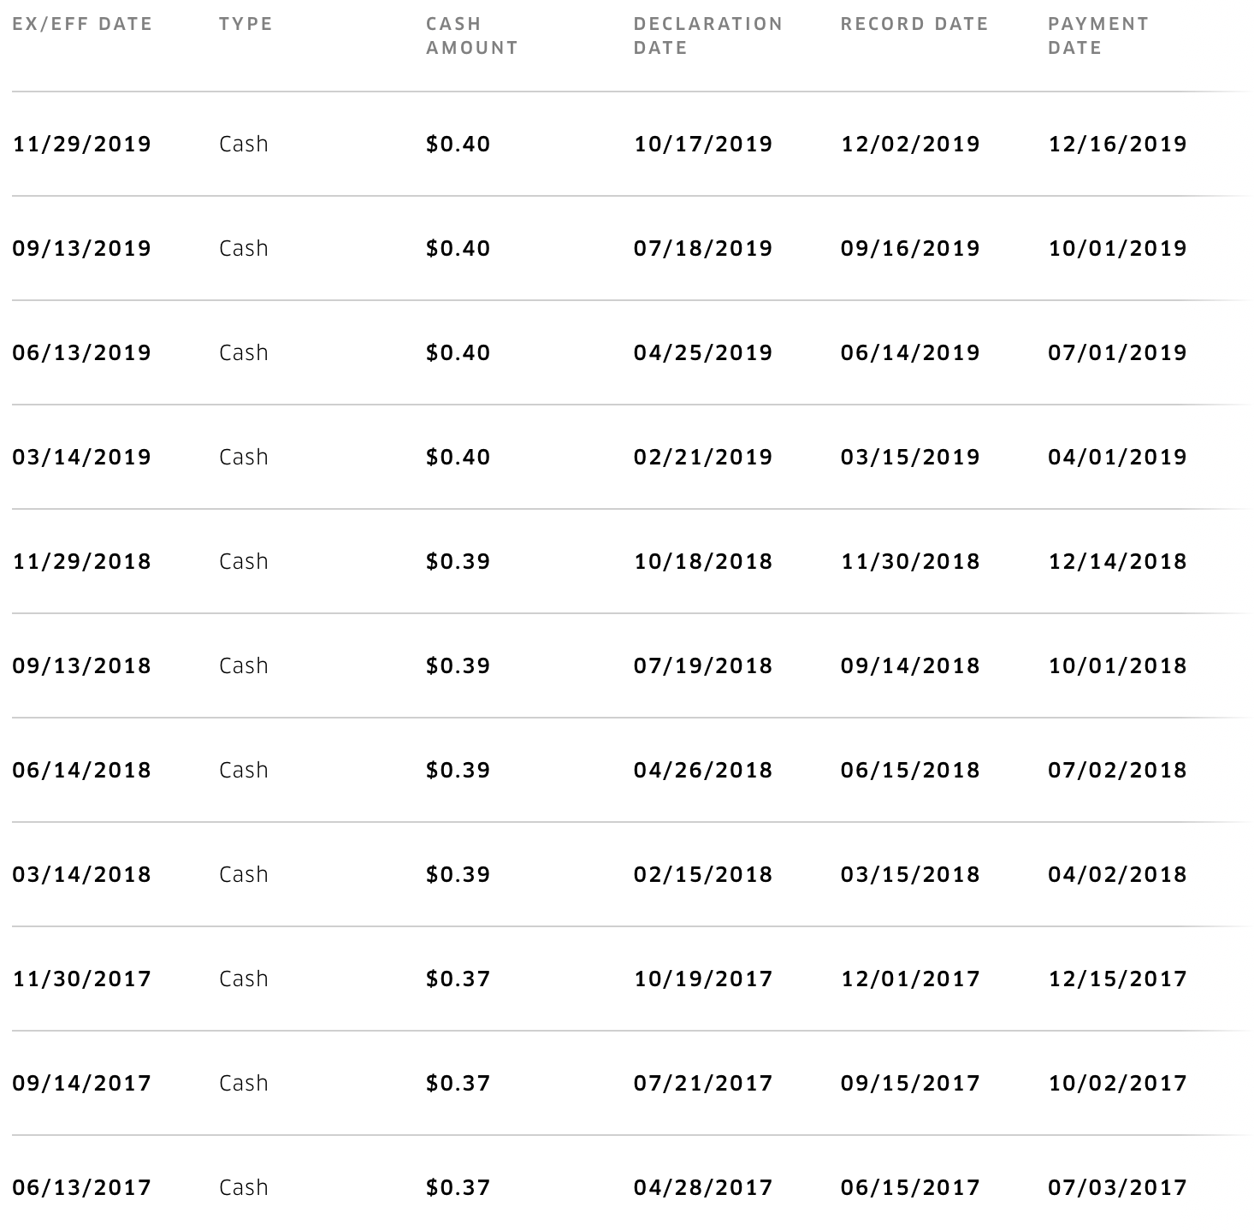The width and height of the screenshot is (1254, 1230).
Task: Select record date 06/14/2019
Action: click(910, 352)
